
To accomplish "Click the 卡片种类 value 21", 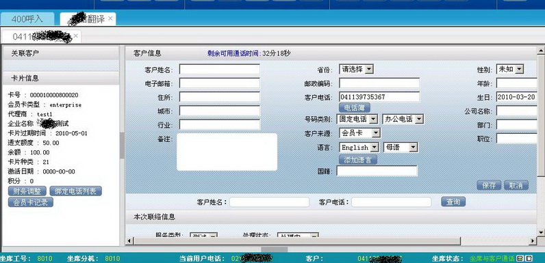I will point(46,162).
